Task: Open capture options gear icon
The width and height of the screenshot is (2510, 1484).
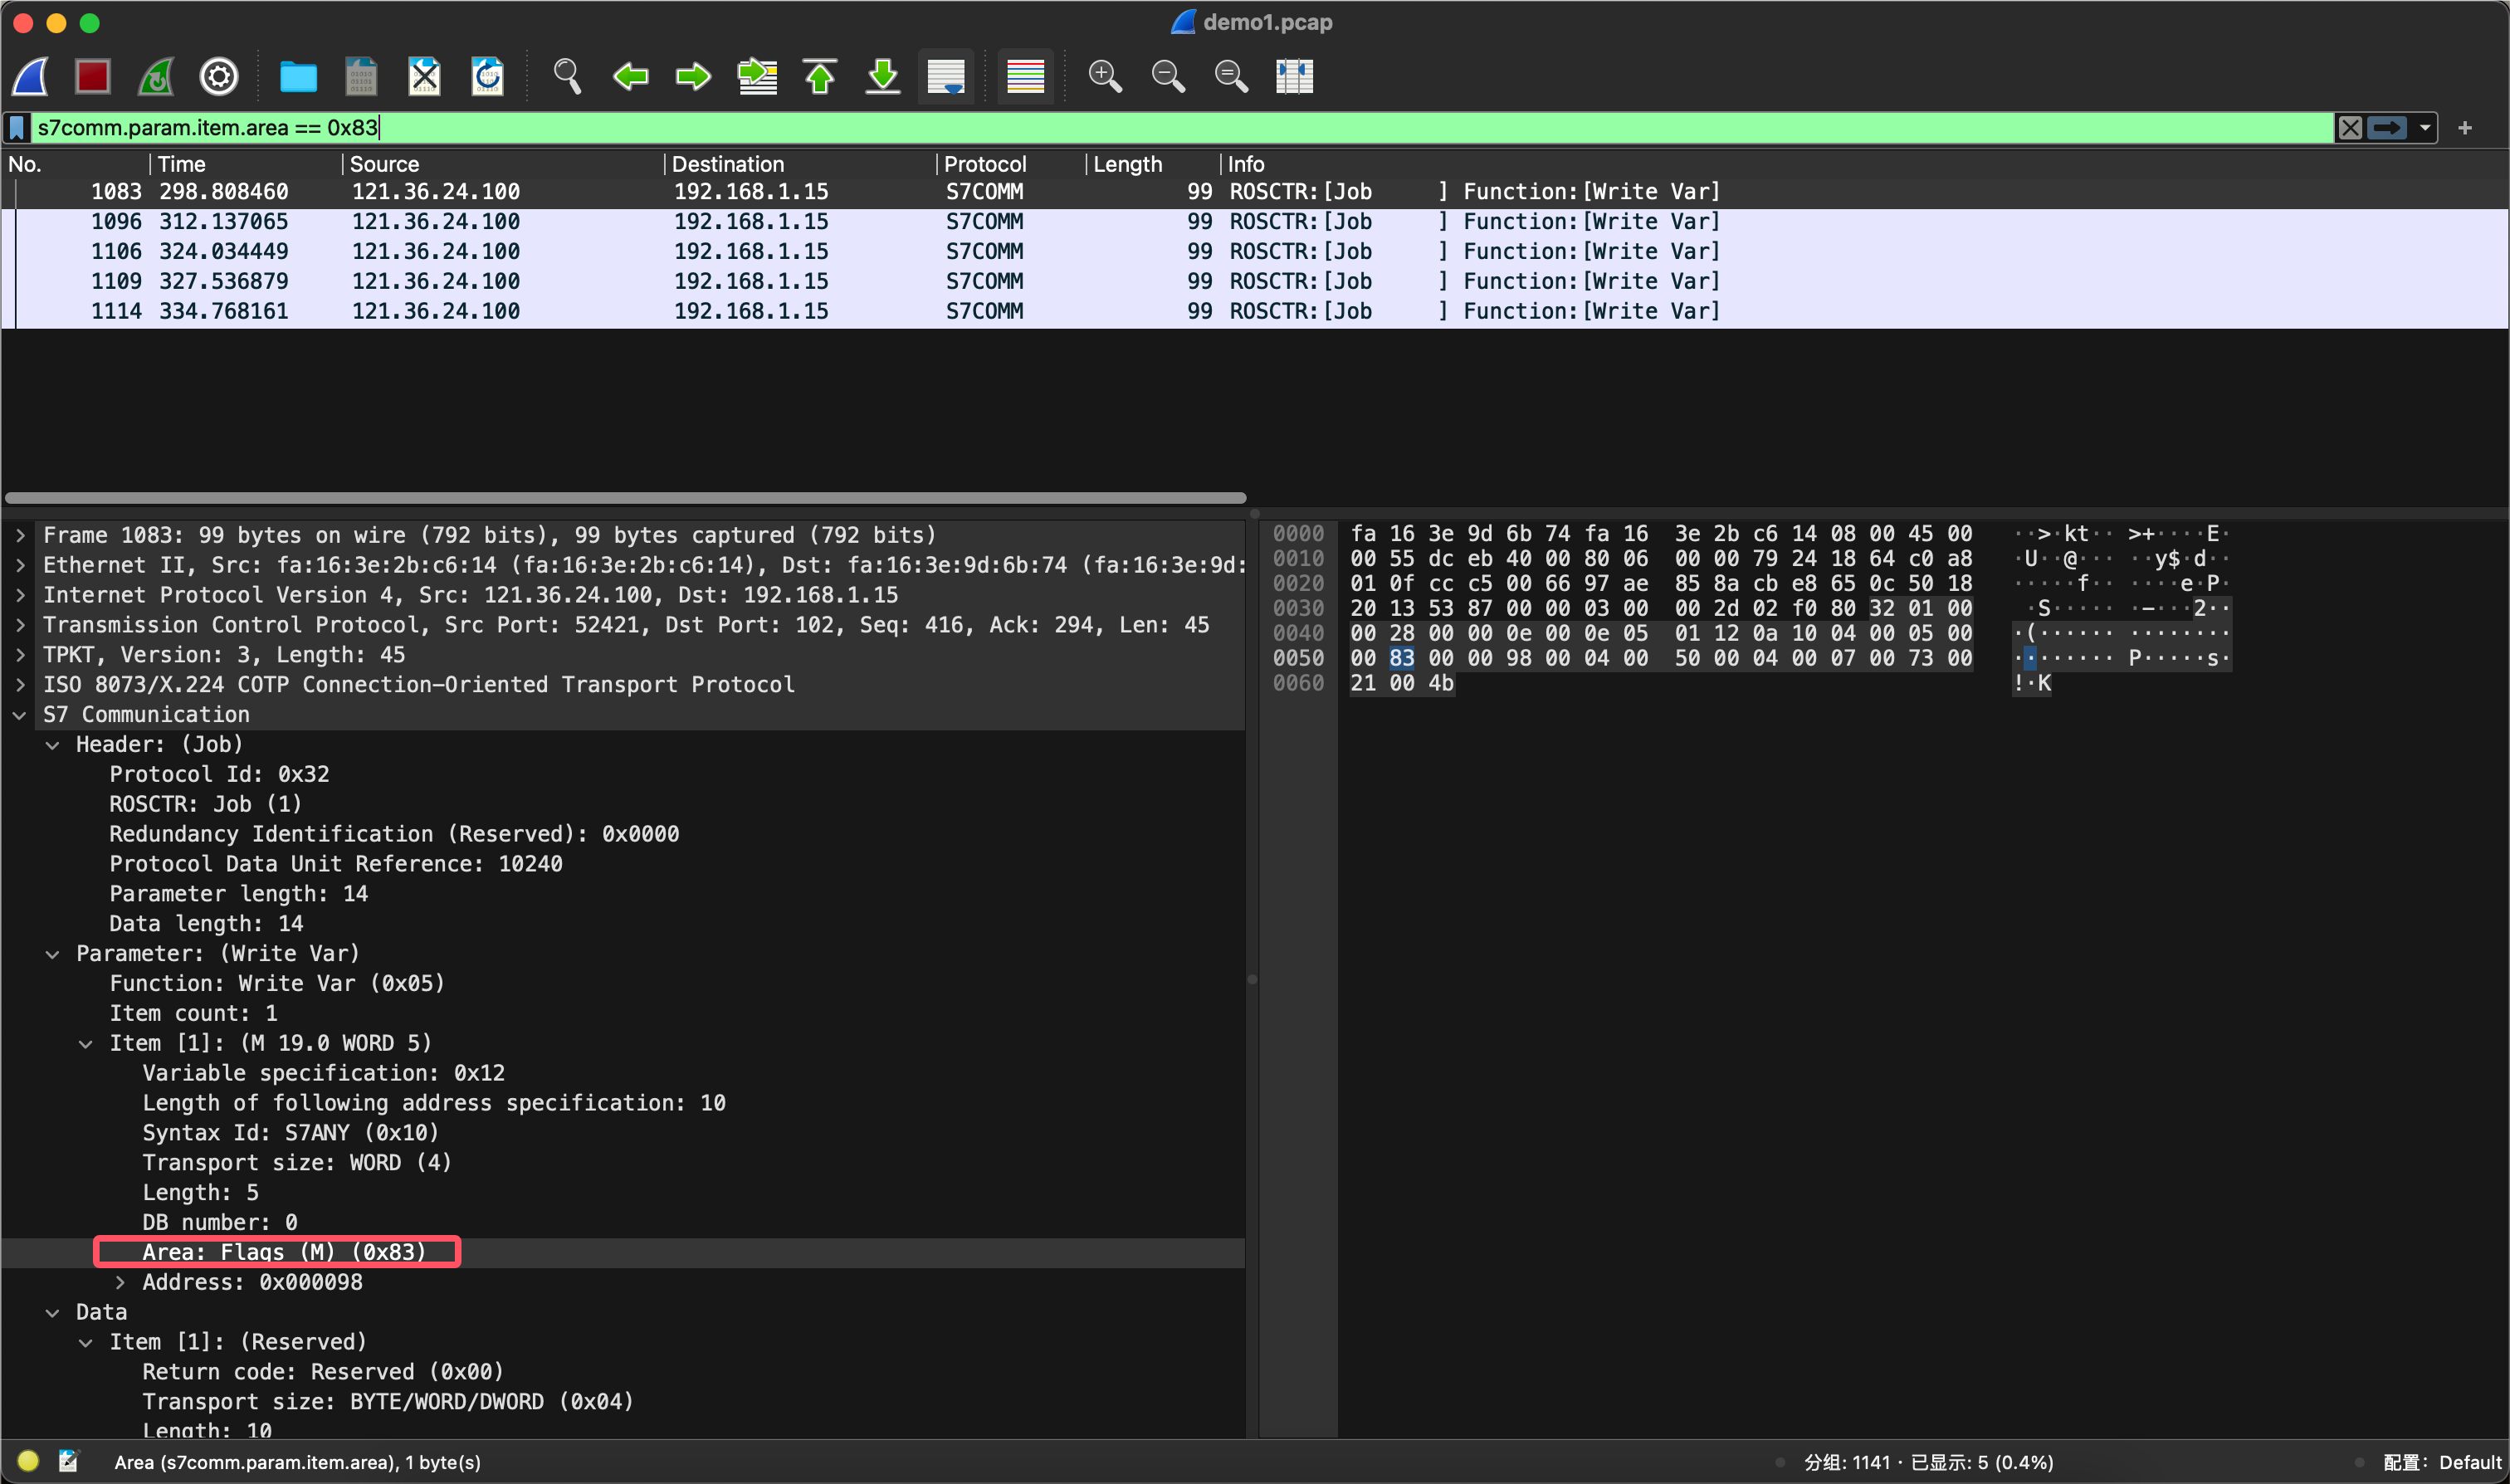Action: click(x=219, y=76)
